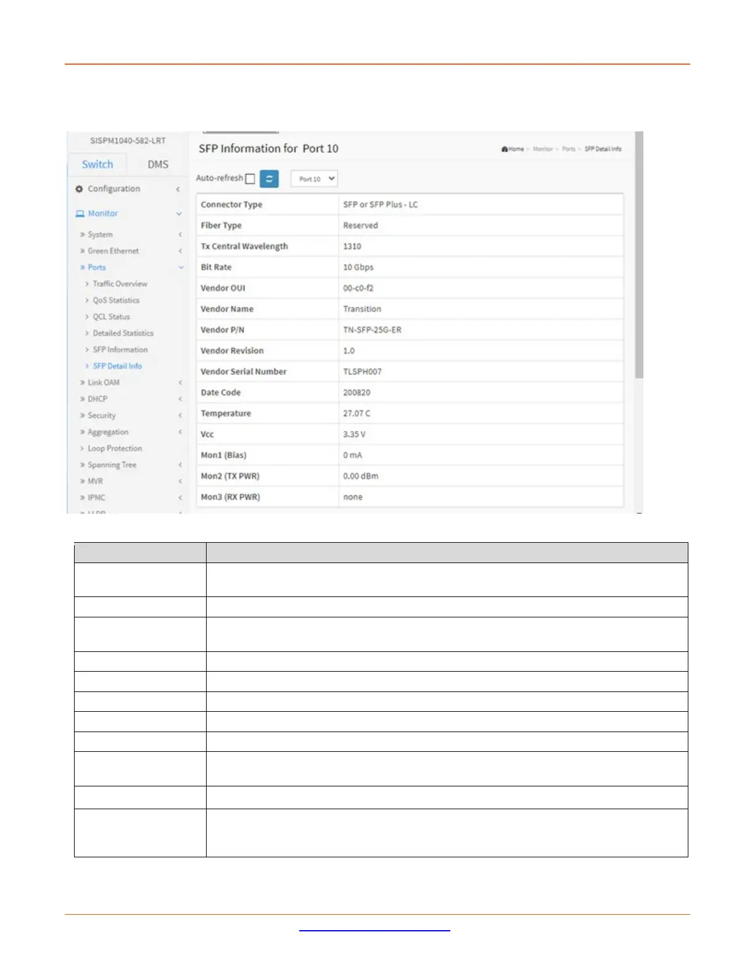Open SFP Information page
The height and width of the screenshot is (977, 755).
[x=120, y=350]
